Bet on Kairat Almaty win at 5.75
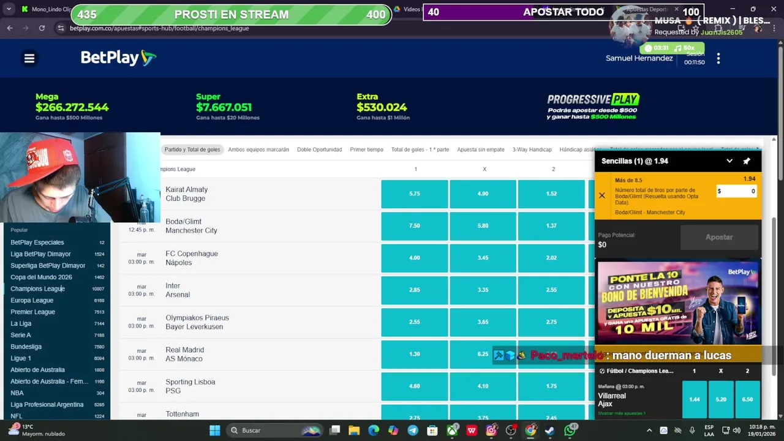The width and height of the screenshot is (784, 441). click(415, 194)
